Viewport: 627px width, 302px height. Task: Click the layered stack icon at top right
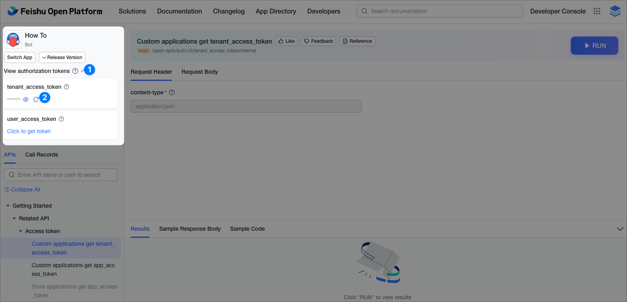tap(615, 11)
